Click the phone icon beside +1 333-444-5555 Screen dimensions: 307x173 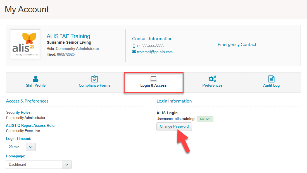134,46
